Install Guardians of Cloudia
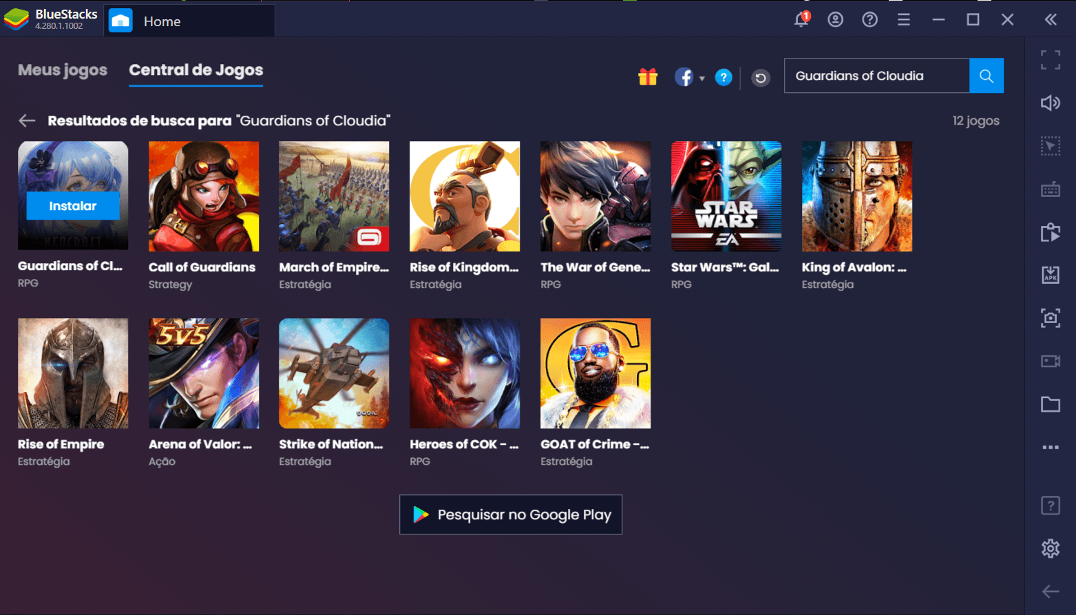Image resolution: width=1076 pixels, height=615 pixels. 73,206
